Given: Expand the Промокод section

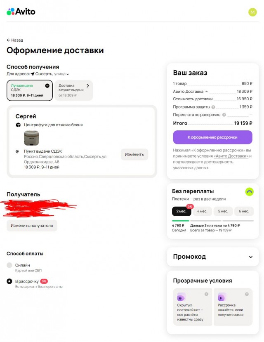Looking at the screenshot, I should pyautogui.click(x=251, y=257).
